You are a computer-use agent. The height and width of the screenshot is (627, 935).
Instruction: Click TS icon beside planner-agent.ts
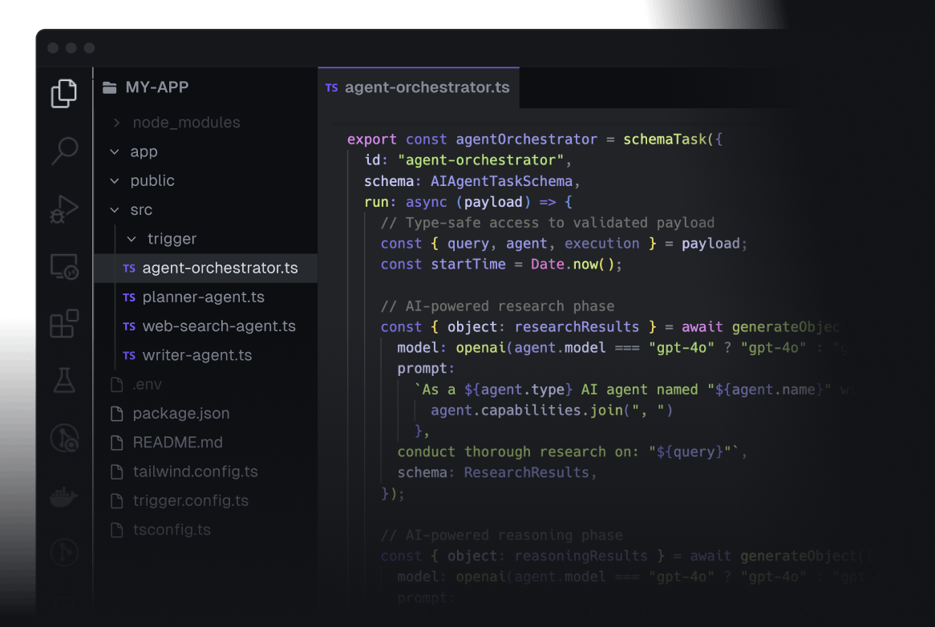pos(129,297)
